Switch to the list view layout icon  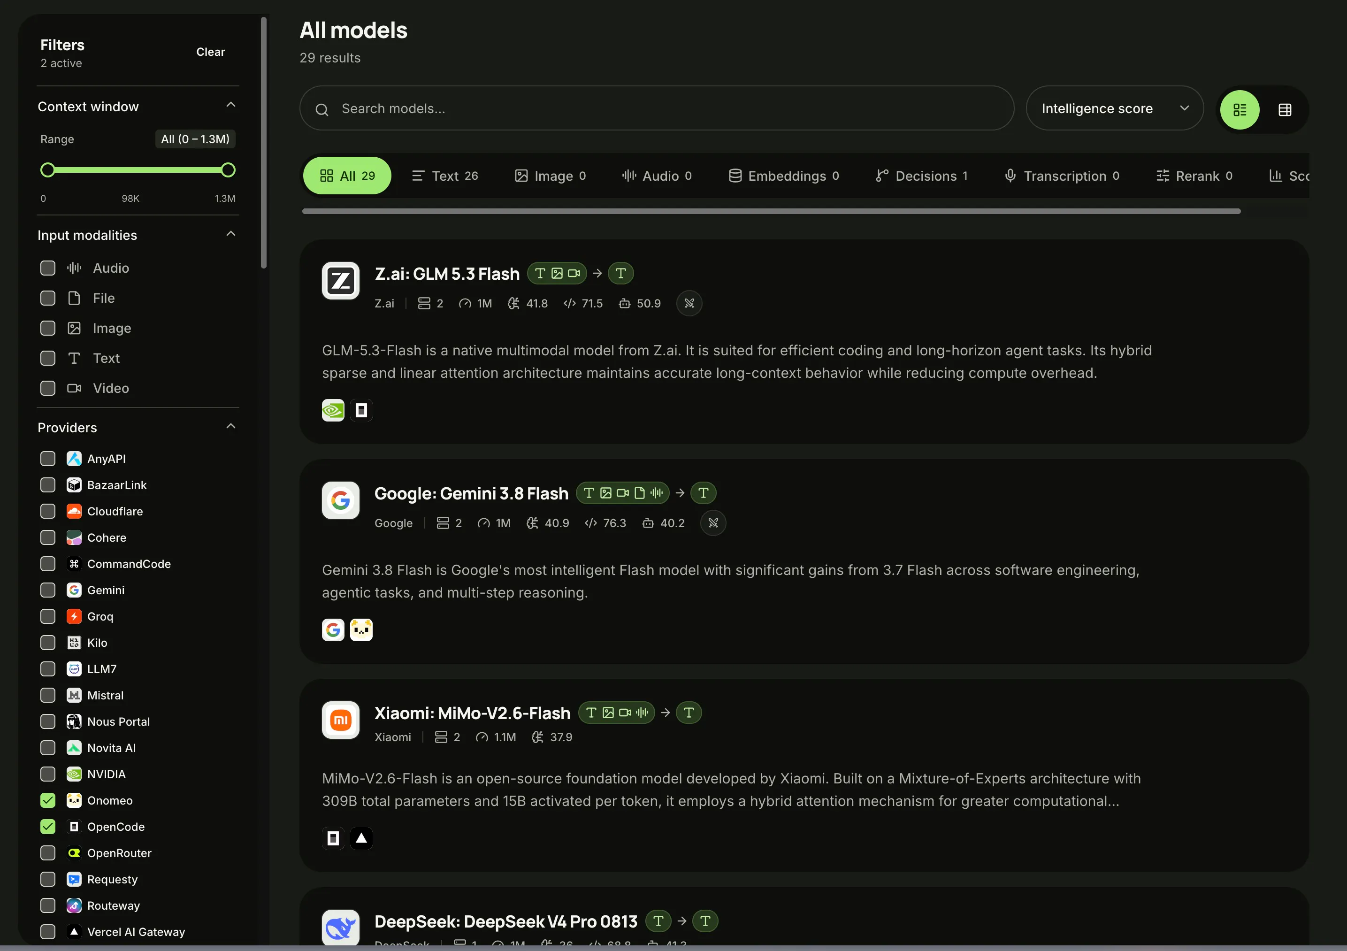click(x=1239, y=110)
